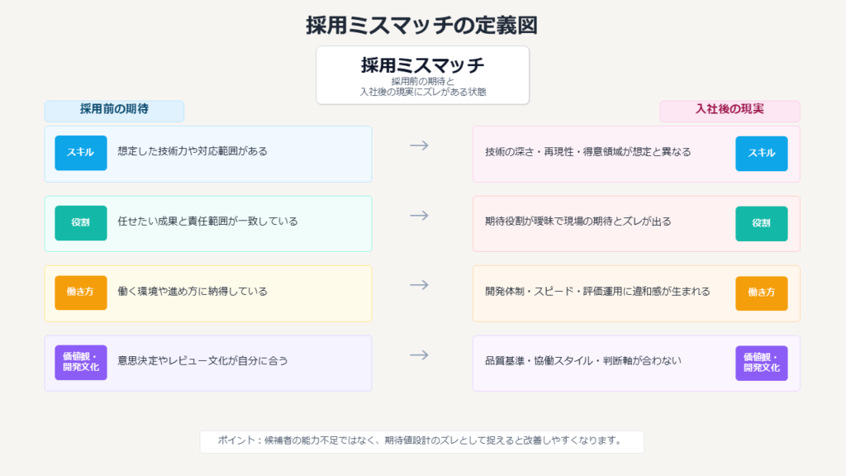This screenshot has width=846, height=476.
Task: Select the blue スキル badge under 採用前の期待
Action: point(81,153)
